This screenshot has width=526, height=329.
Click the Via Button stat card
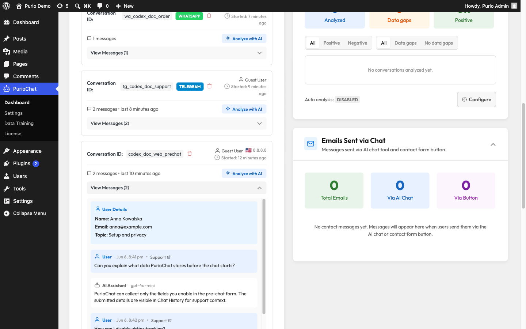(466, 190)
